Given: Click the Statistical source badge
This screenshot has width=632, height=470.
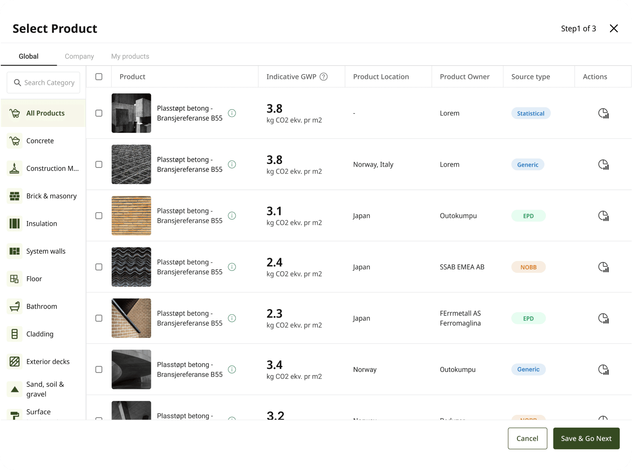Looking at the screenshot, I should point(531,113).
